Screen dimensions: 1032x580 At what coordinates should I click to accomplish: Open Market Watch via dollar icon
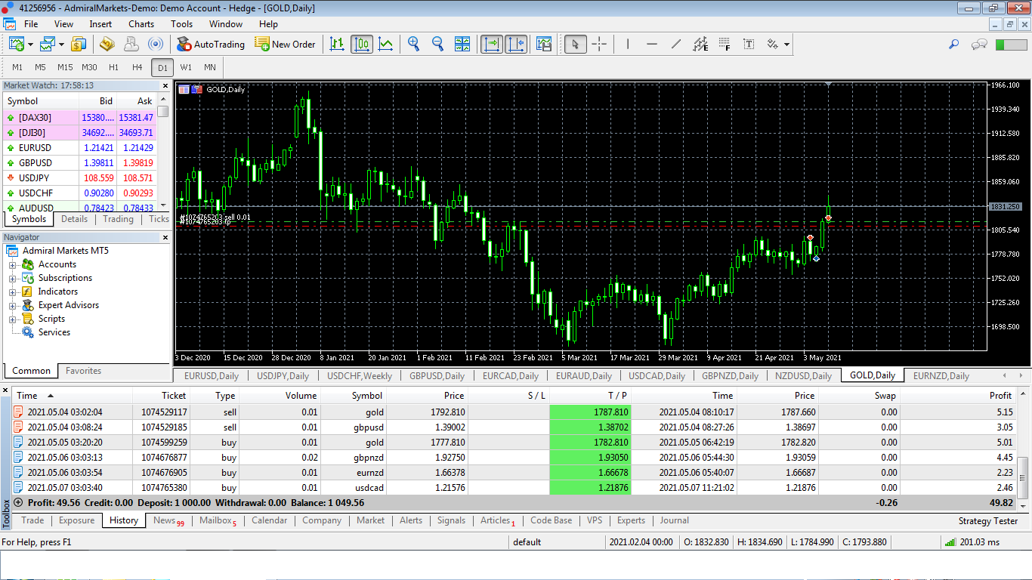click(79, 44)
